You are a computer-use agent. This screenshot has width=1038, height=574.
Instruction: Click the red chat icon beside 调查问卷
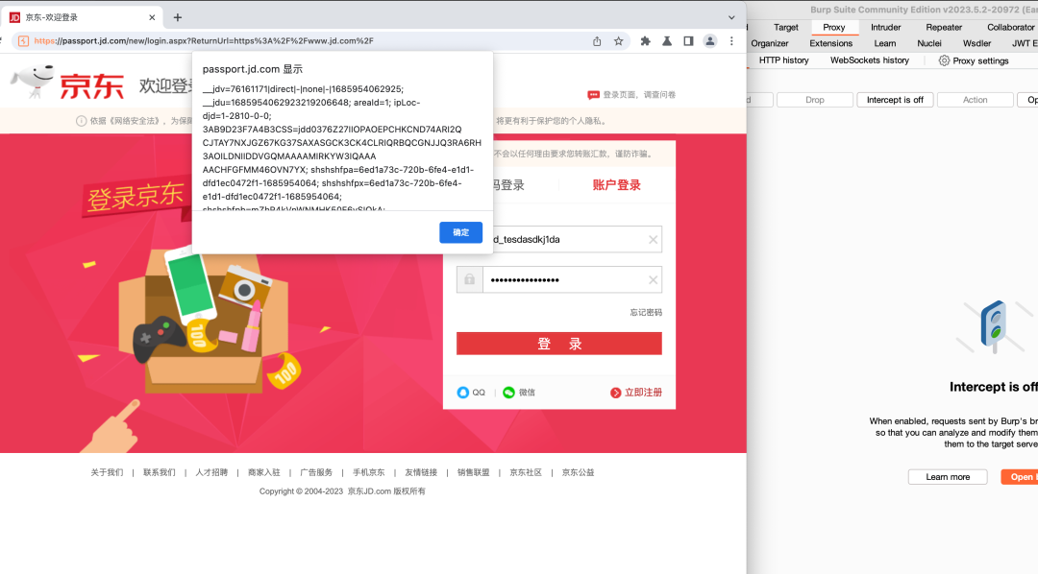coord(593,95)
